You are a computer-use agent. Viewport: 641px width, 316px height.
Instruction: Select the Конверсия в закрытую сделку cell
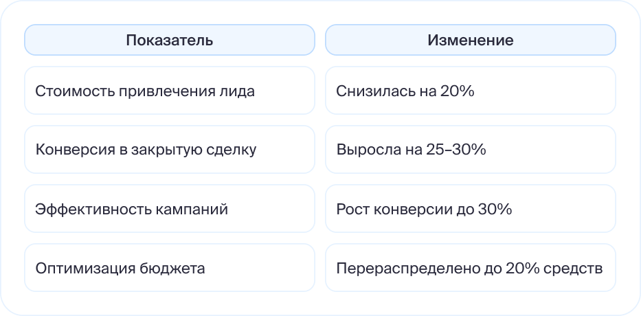click(169, 150)
